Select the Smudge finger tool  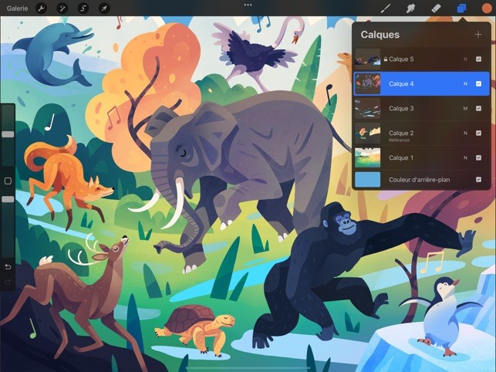click(x=410, y=8)
